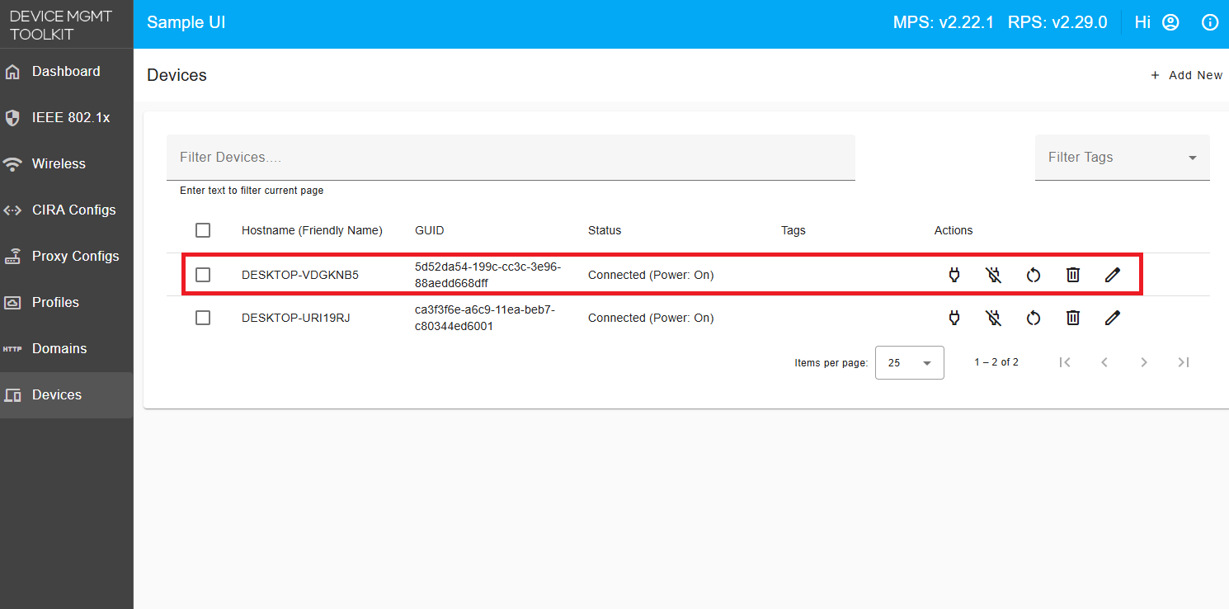Select the DESKTOP-VDGKNB5 checkbox
The width and height of the screenshot is (1229, 609).
[203, 275]
